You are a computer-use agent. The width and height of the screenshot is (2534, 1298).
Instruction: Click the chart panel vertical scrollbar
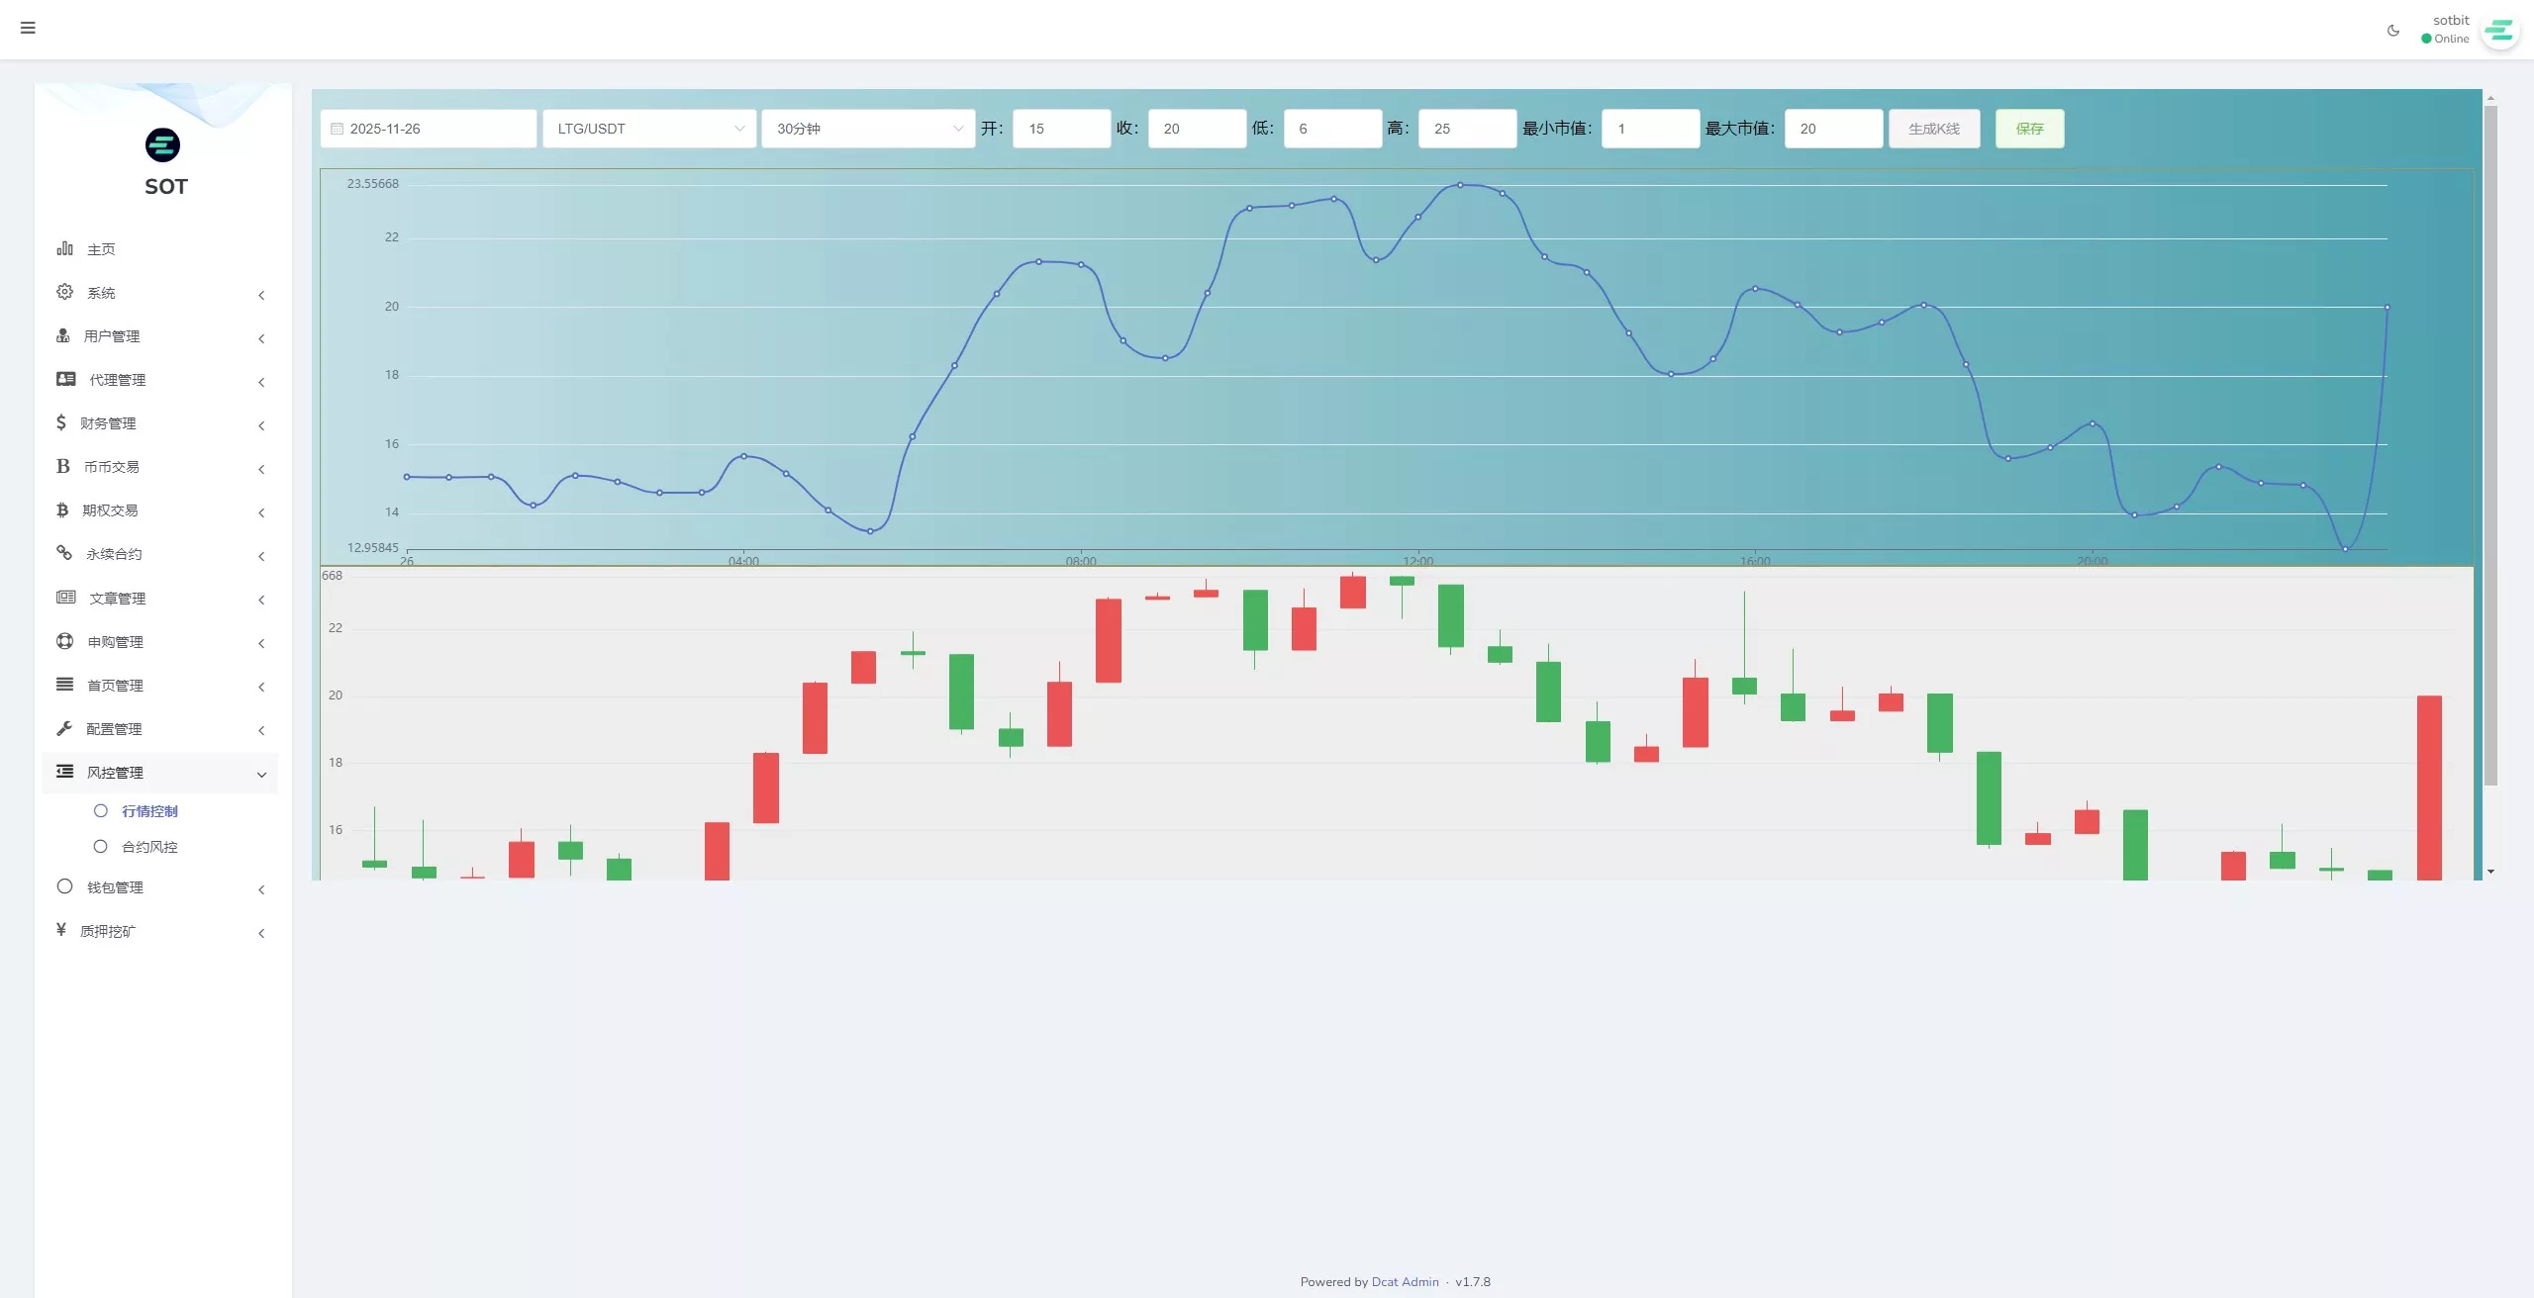click(2490, 445)
